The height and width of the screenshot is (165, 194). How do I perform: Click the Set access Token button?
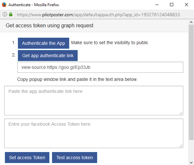pyautogui.click(x=27, y=158)
